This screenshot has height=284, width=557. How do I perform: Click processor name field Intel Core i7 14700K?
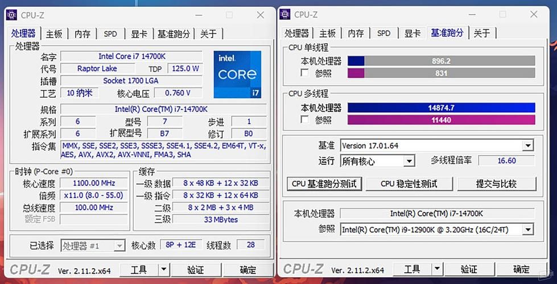(x=132, y=56)
